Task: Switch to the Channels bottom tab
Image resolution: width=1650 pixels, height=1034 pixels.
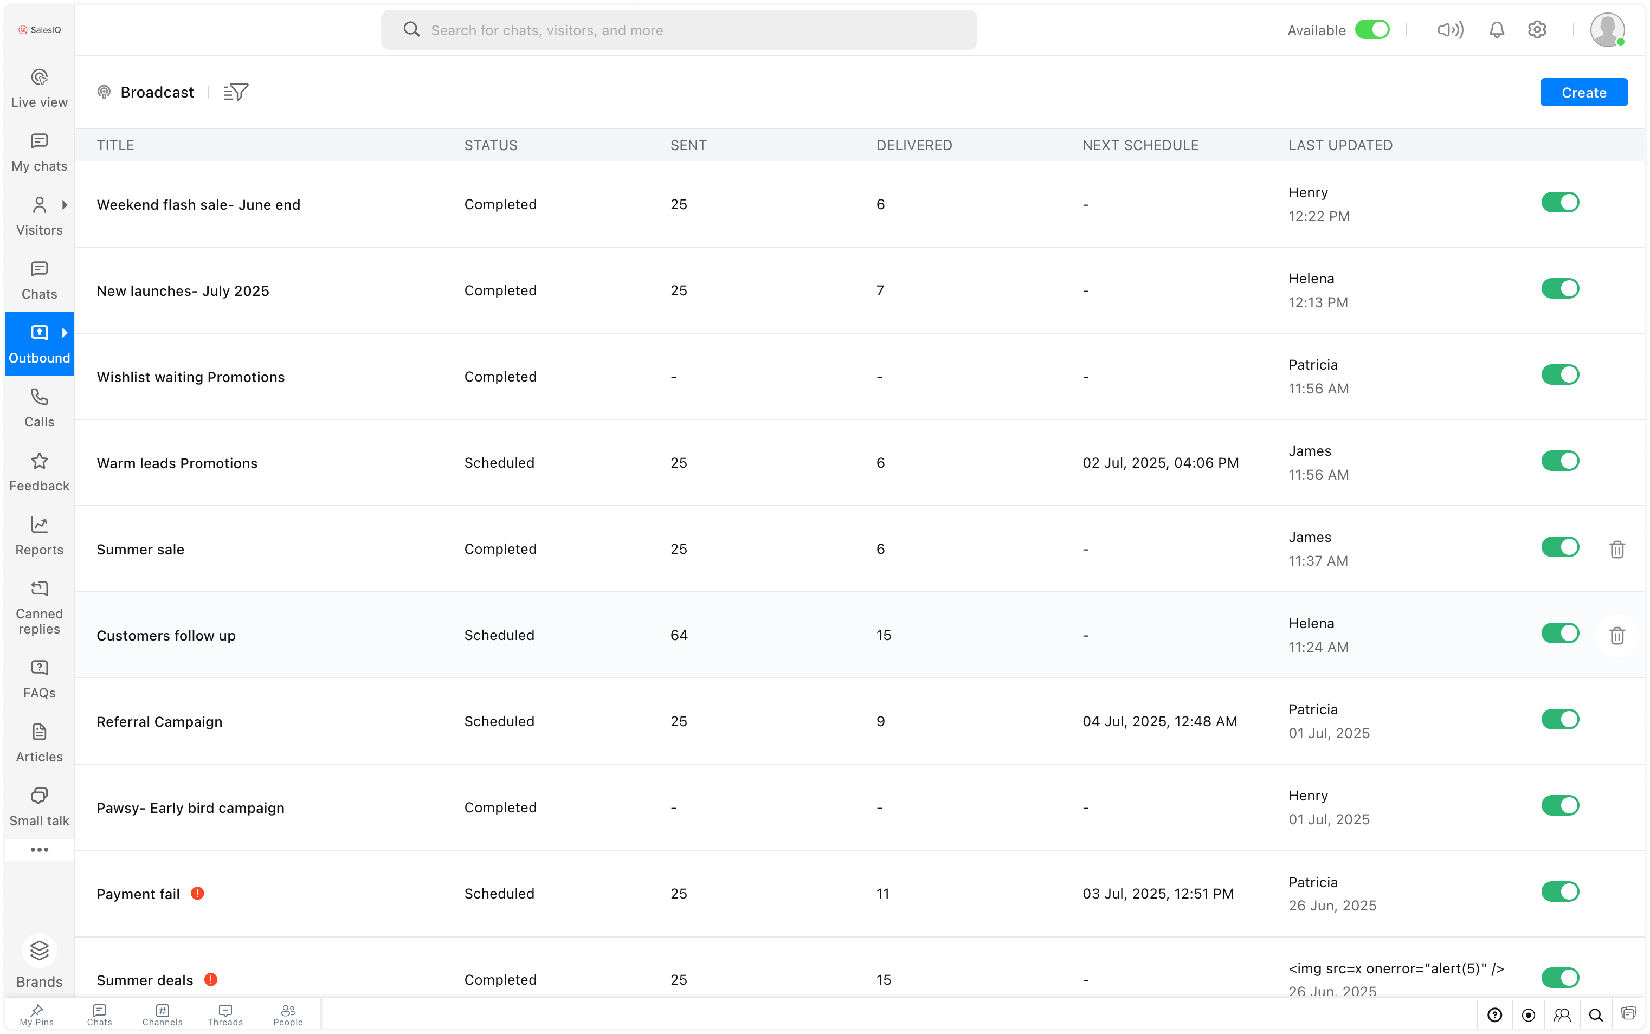Action: click(162, 1015)
